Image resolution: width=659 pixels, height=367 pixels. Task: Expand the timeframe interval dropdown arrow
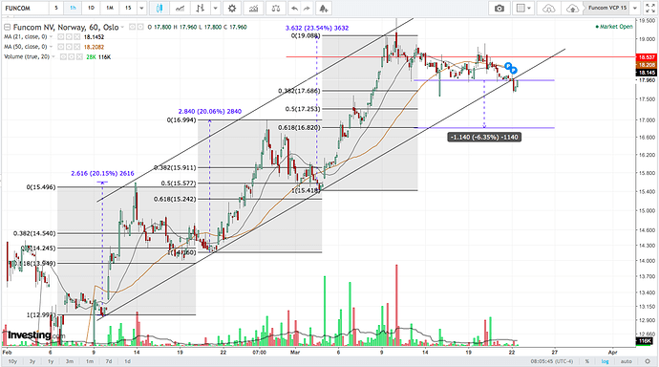(x=141, y=8)
